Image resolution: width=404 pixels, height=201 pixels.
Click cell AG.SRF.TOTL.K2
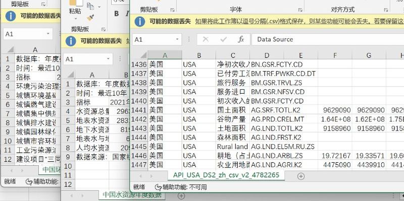(x=275, y=110)
